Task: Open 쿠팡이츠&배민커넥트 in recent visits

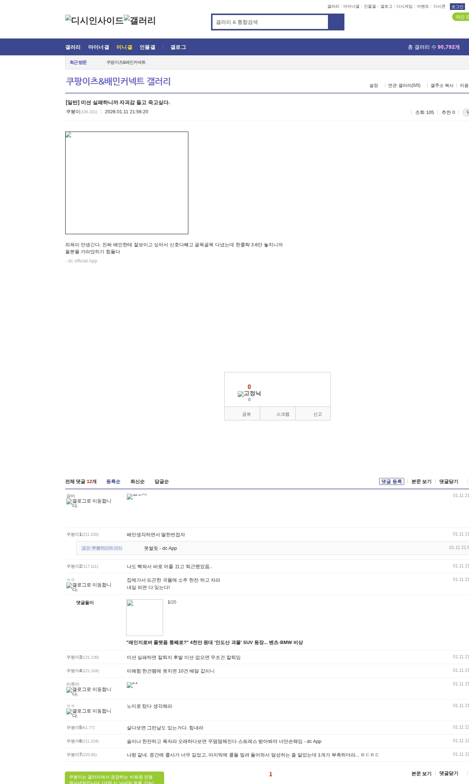Action: tap(126, 63)
